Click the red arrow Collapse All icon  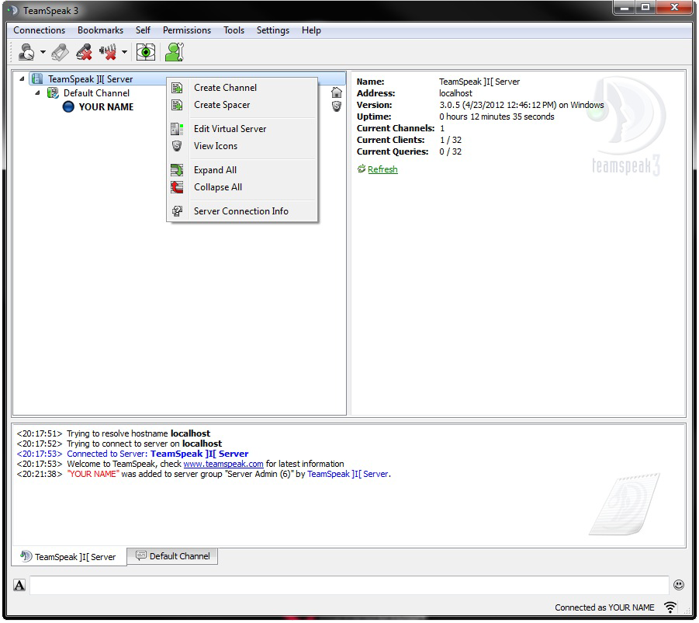[x=177, y=187]
